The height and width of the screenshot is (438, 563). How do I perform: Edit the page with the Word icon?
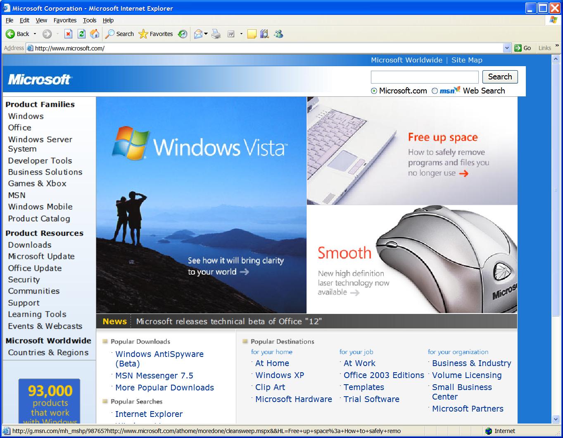pos(231,34)
